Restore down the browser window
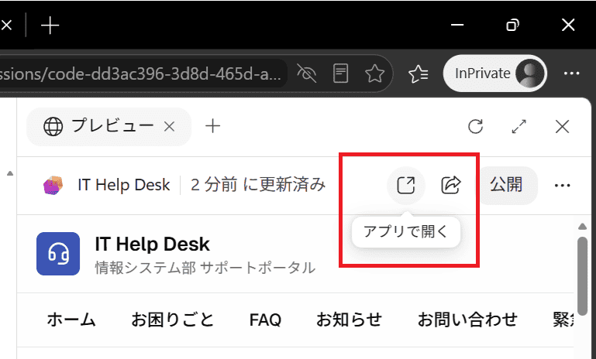This screenshot has width=596, height=359. tap(512, 25)
